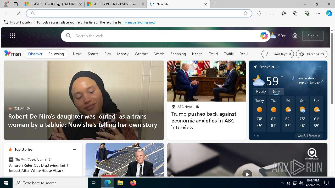Screen dimensions: 335x188
Task: Select the Daily forecast toggle
Action: click(276, 92)
